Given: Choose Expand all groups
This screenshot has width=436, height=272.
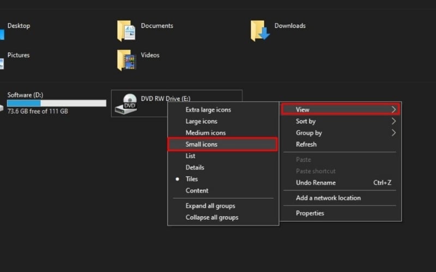Looking at the screenshot, I should 223,206.
